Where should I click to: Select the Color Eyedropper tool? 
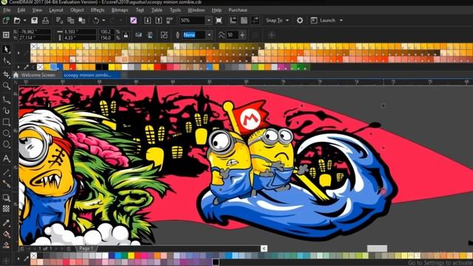coord(6,222)
